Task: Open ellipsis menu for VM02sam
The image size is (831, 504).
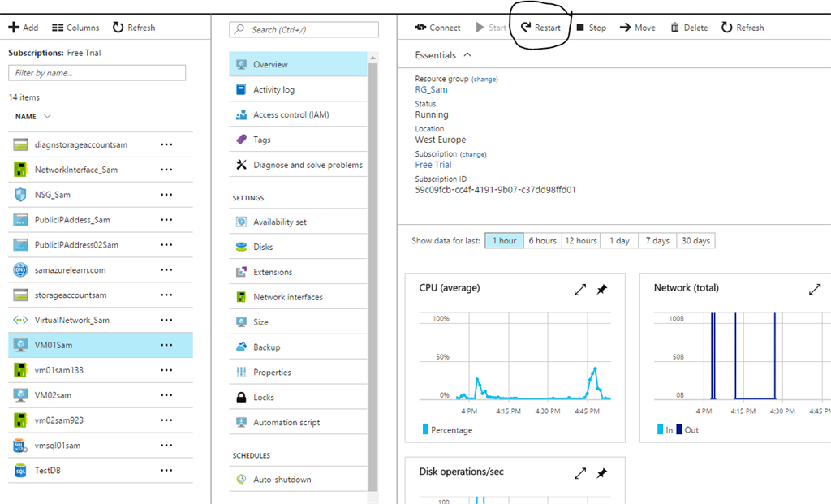Action: point(166,395)
